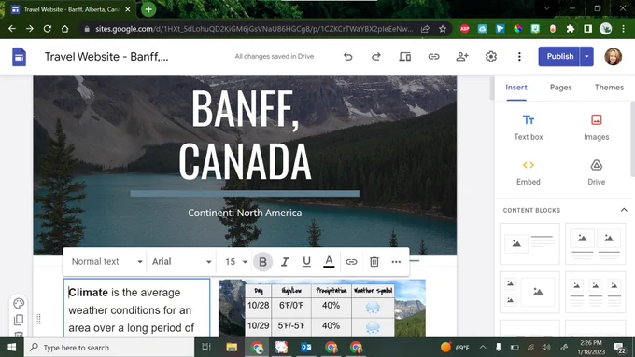This screenshot has height=357, width=635.
Task: Open the notification center
Action: point(619,348)
